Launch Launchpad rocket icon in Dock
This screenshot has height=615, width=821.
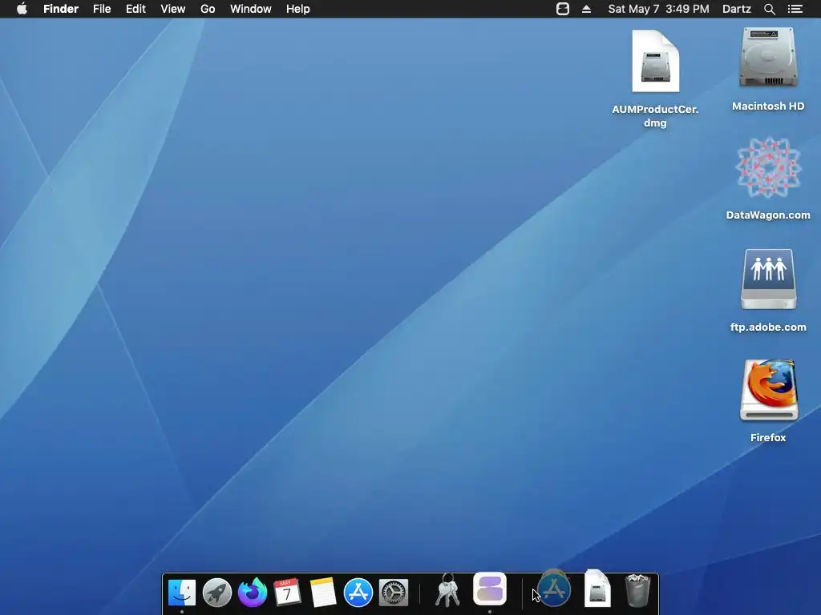pyautogui.click(x=216, y=593)
